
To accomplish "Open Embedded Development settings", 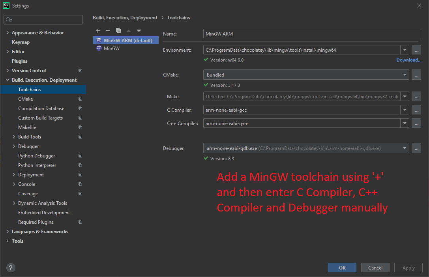I will pos(43,212).
